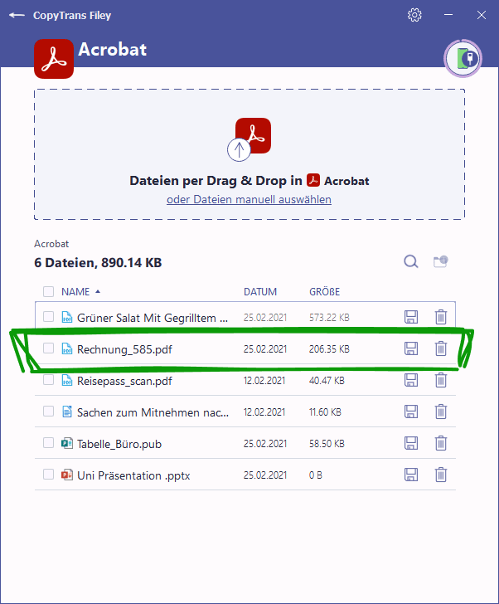
Task: Select the Tabelle_Büro.pub file name
Action: pos(119,444)
